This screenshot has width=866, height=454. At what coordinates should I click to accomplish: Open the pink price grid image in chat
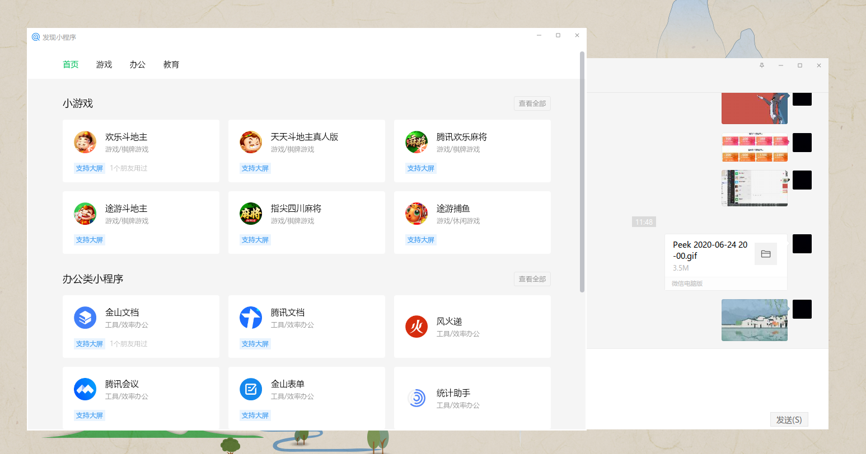click(x=755, y=148)
